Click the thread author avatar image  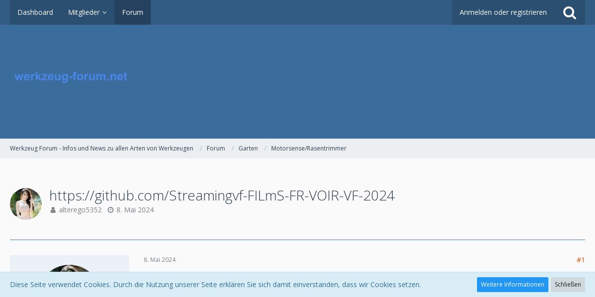tap(26, 204)
